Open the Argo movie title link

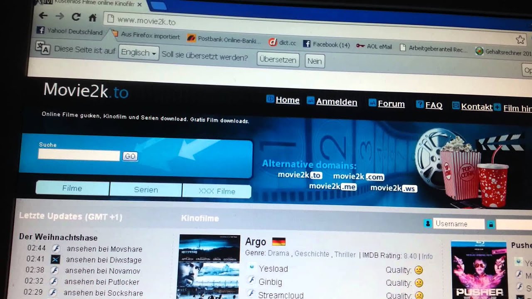256,242
